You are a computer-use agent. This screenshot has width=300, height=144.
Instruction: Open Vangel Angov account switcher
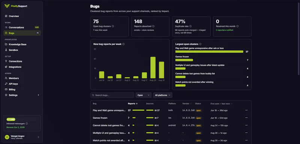coord(22,137)
